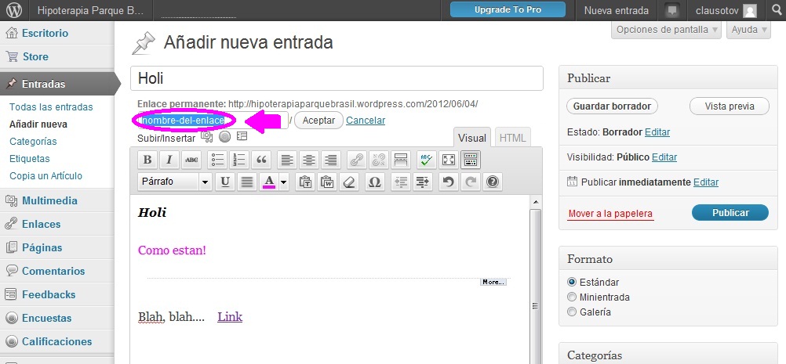Insert special character with omega icon
786x364 pixels.
click(x=375, y=182)
